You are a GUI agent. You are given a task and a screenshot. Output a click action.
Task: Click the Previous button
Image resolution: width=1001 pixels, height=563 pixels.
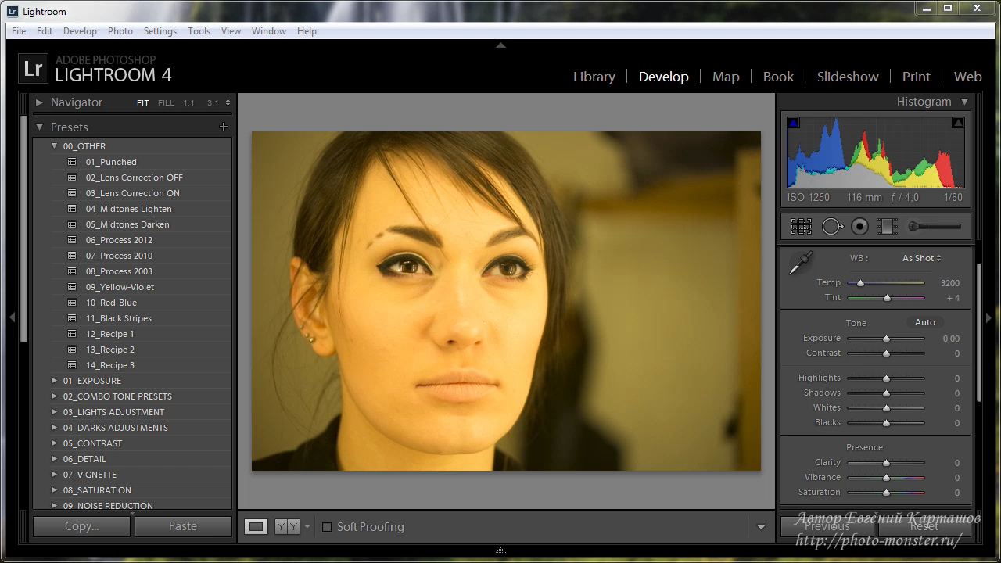point(827,526)
